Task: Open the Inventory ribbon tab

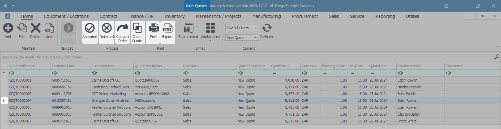Action: coord(175,16)
